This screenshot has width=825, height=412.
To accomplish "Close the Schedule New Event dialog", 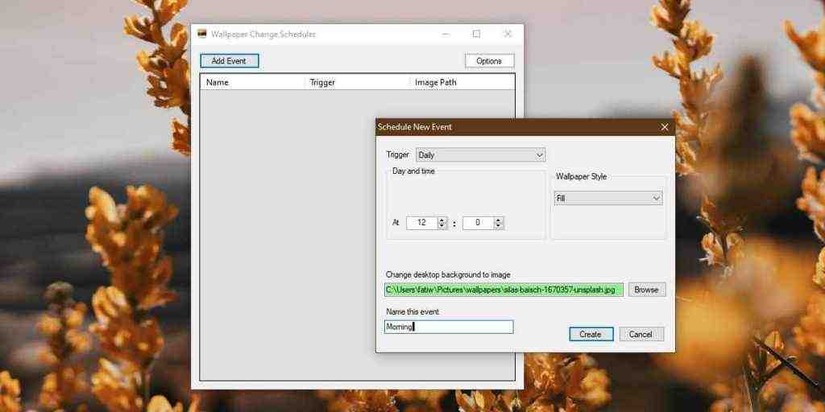I will coord(665,127).
